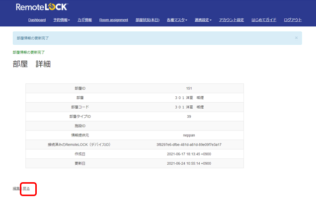Click the RemoteLOCK logo
The image size is (316, 207).
pyautogui.click(x=42, y=7)
